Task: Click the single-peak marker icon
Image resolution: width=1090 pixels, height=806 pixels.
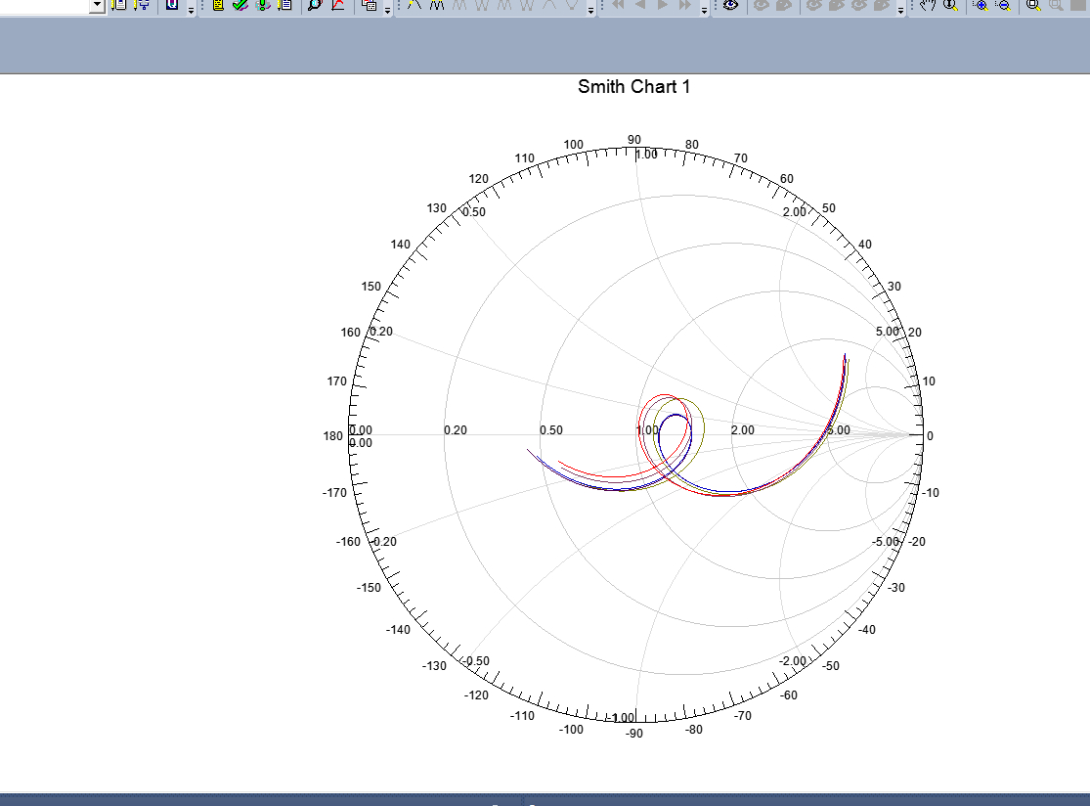Action: coord(414,4)
